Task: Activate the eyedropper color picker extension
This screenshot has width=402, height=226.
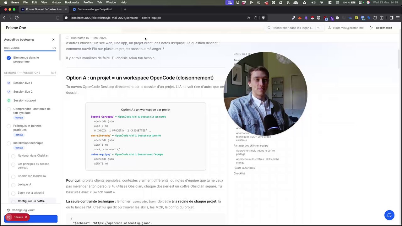Action: point(293,18)
